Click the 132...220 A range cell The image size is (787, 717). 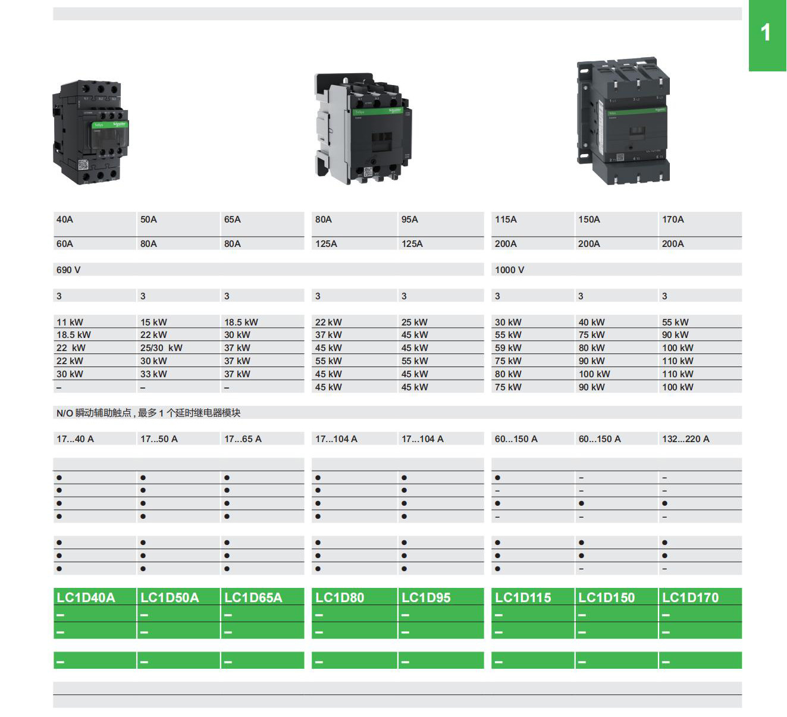686,439
